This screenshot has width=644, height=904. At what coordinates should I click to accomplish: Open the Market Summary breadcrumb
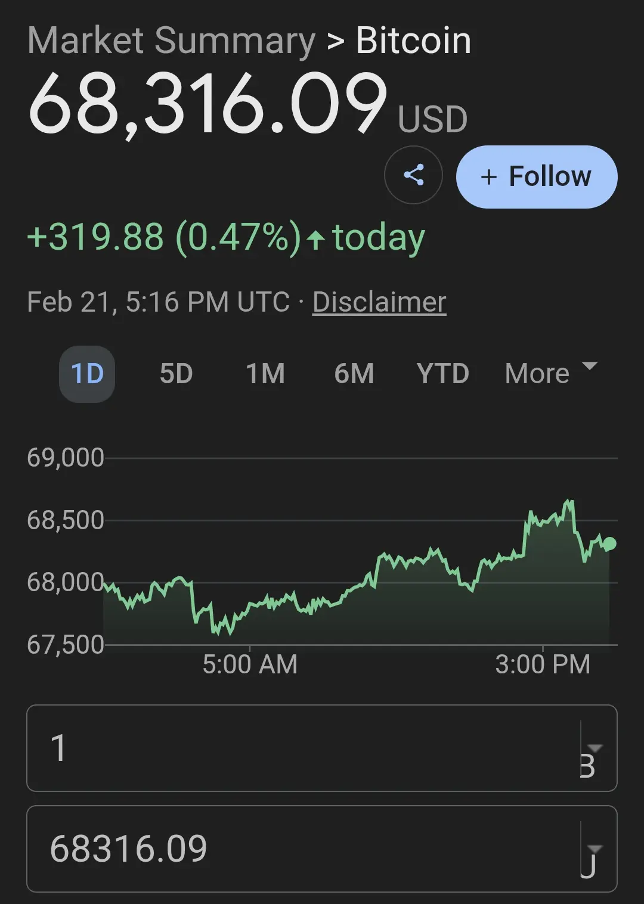pyautogui.click(x=171, y=41)
